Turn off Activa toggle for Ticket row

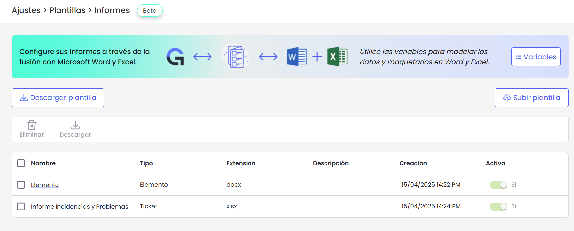[x=498, y=207]
